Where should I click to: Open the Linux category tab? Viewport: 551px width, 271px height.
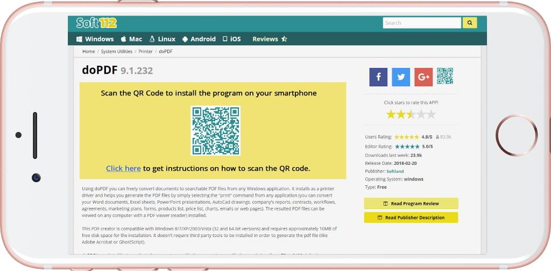pyautogui.click(x=163, y=39)
